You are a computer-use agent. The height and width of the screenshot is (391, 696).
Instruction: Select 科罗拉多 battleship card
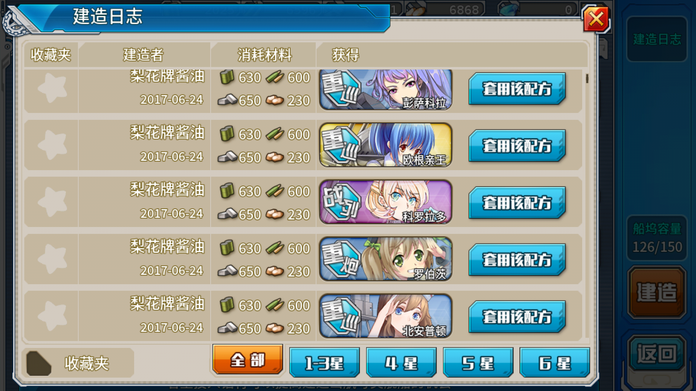pos(386,202)
